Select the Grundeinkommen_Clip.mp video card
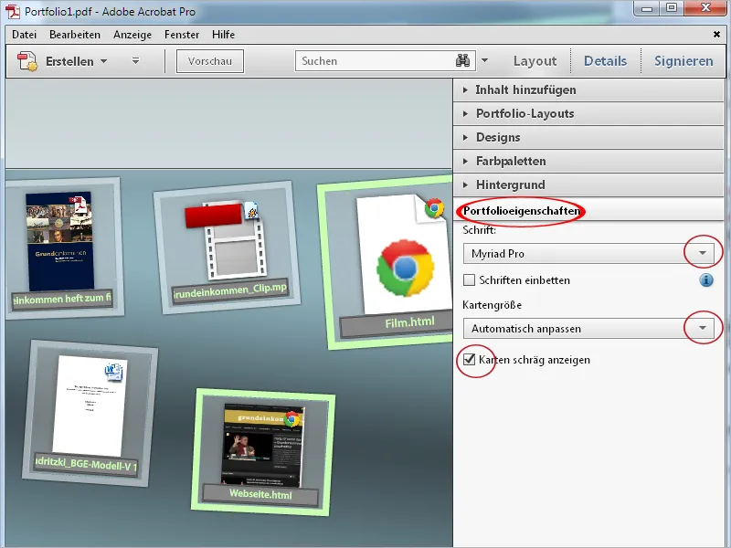The height and width of the screenshot is (548, 731). coord(227,248)
